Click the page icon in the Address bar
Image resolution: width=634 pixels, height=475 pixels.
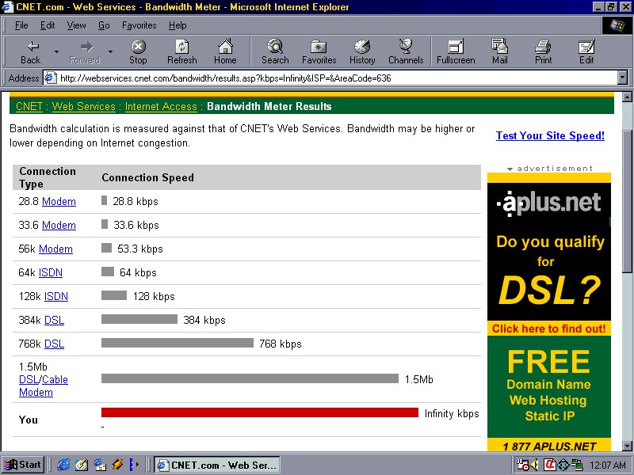click(x=50, y=78)
